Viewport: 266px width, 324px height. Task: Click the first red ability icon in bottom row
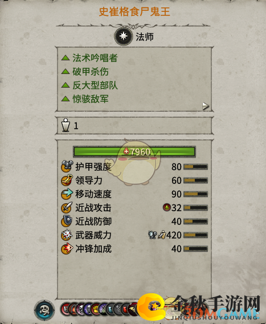(66, 309)
